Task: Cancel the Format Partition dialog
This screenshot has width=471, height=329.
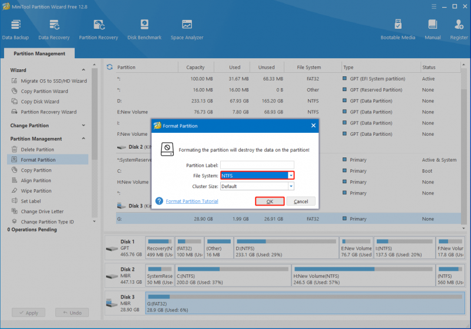Action: pyautogui.click(x=301, y=202)
